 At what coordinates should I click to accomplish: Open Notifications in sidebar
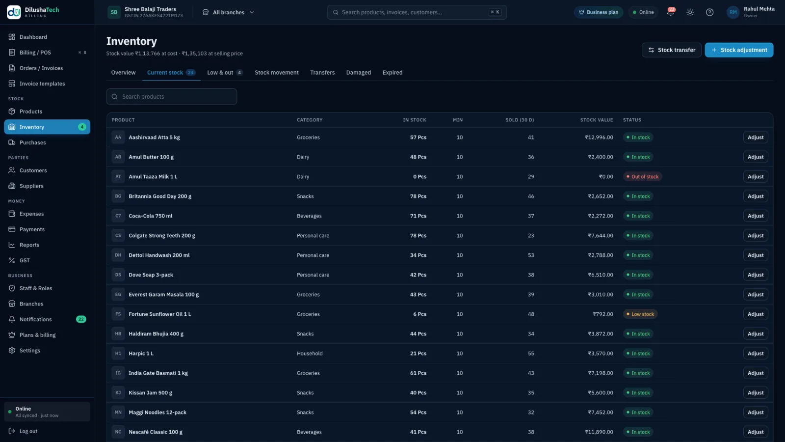click(x=47, y=319)
